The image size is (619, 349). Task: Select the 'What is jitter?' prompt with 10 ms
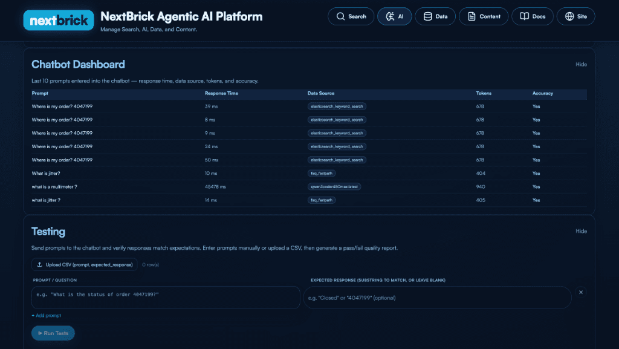click(46, 174)
